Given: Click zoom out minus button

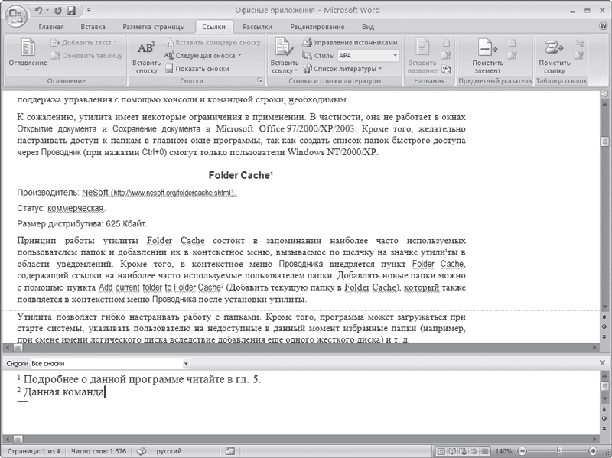Looking at the screenshot, I should point(522,451).
